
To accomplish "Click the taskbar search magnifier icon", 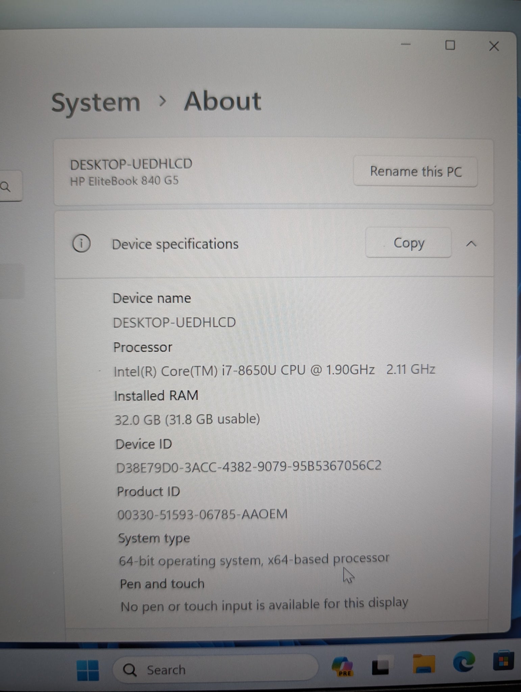I will tap(130, 670).
